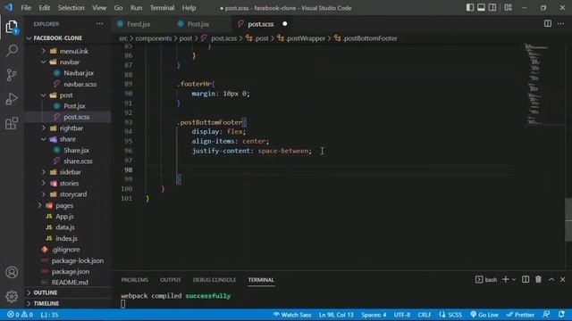The image size is (572, 321).
Task: Open the Help menu
Action: [x=189, y=8]
